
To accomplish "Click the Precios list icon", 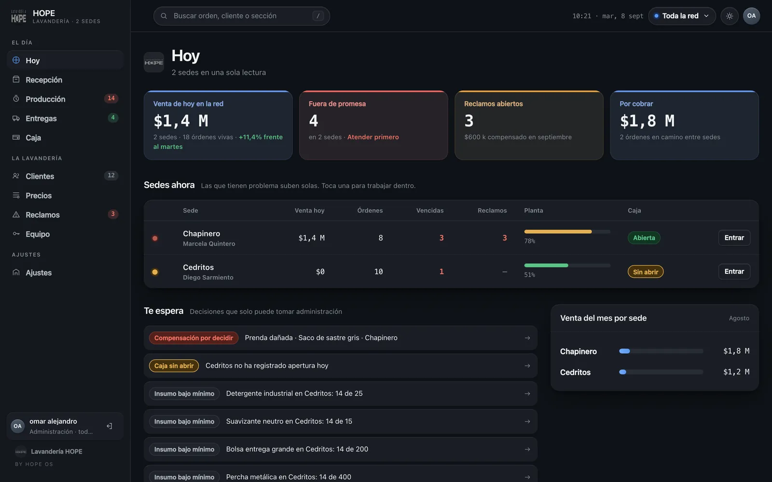I will tap(16, 195).
